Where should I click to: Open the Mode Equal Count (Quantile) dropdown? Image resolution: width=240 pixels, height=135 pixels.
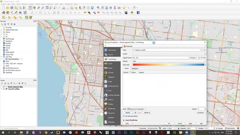point(136,109)
